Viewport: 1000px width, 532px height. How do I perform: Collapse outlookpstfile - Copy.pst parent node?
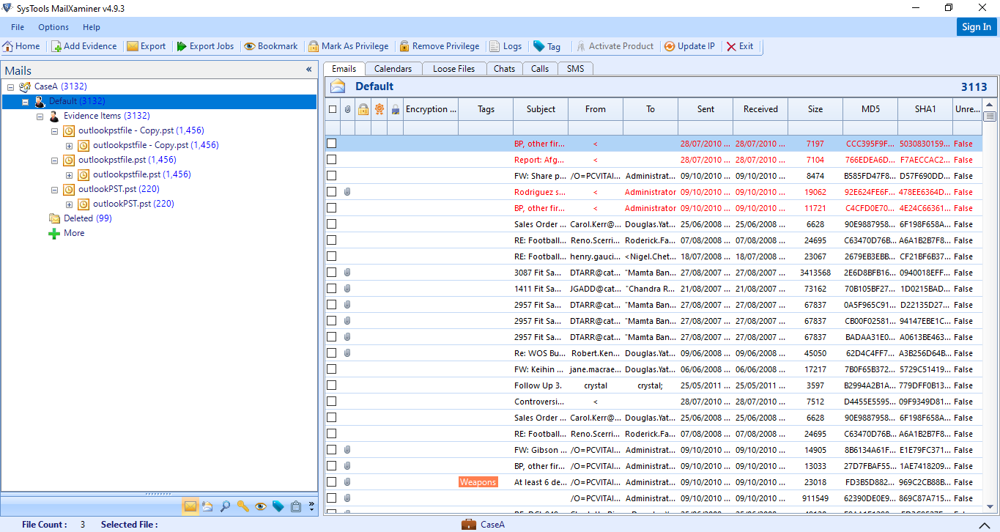(x=54, y=130)
